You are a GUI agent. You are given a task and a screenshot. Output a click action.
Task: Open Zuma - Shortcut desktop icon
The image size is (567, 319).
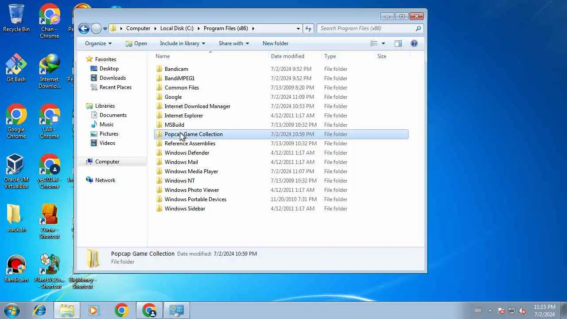(x=49, y=221)
